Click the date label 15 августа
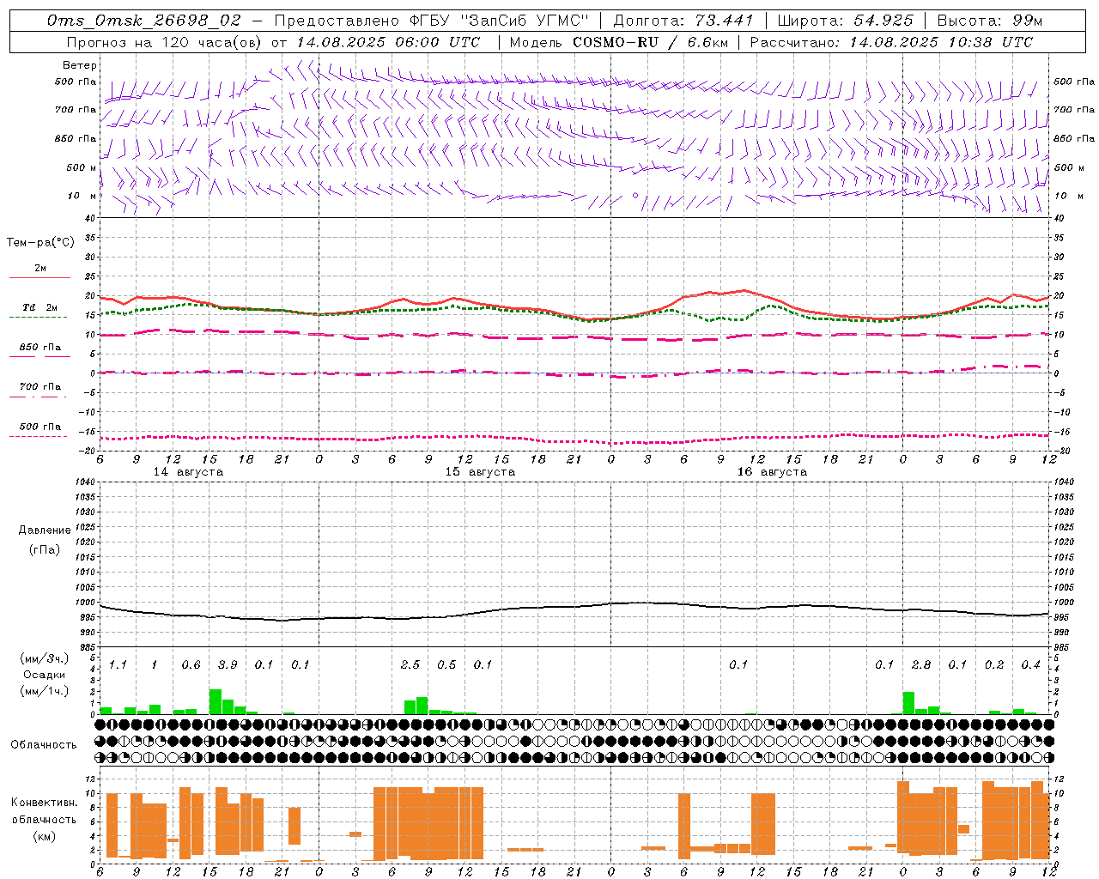The width and height of the screenshot is (1099, 879). 480,471
